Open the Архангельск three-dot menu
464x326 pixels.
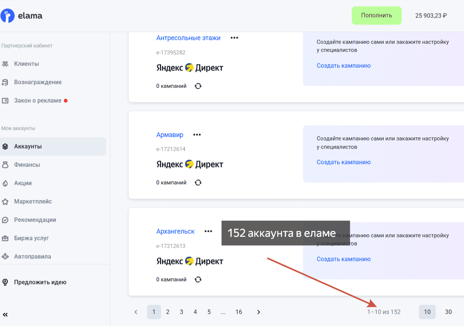(208, 231)
